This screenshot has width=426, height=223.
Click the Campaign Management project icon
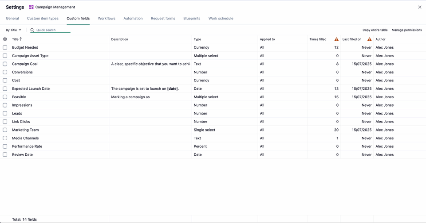31,7
